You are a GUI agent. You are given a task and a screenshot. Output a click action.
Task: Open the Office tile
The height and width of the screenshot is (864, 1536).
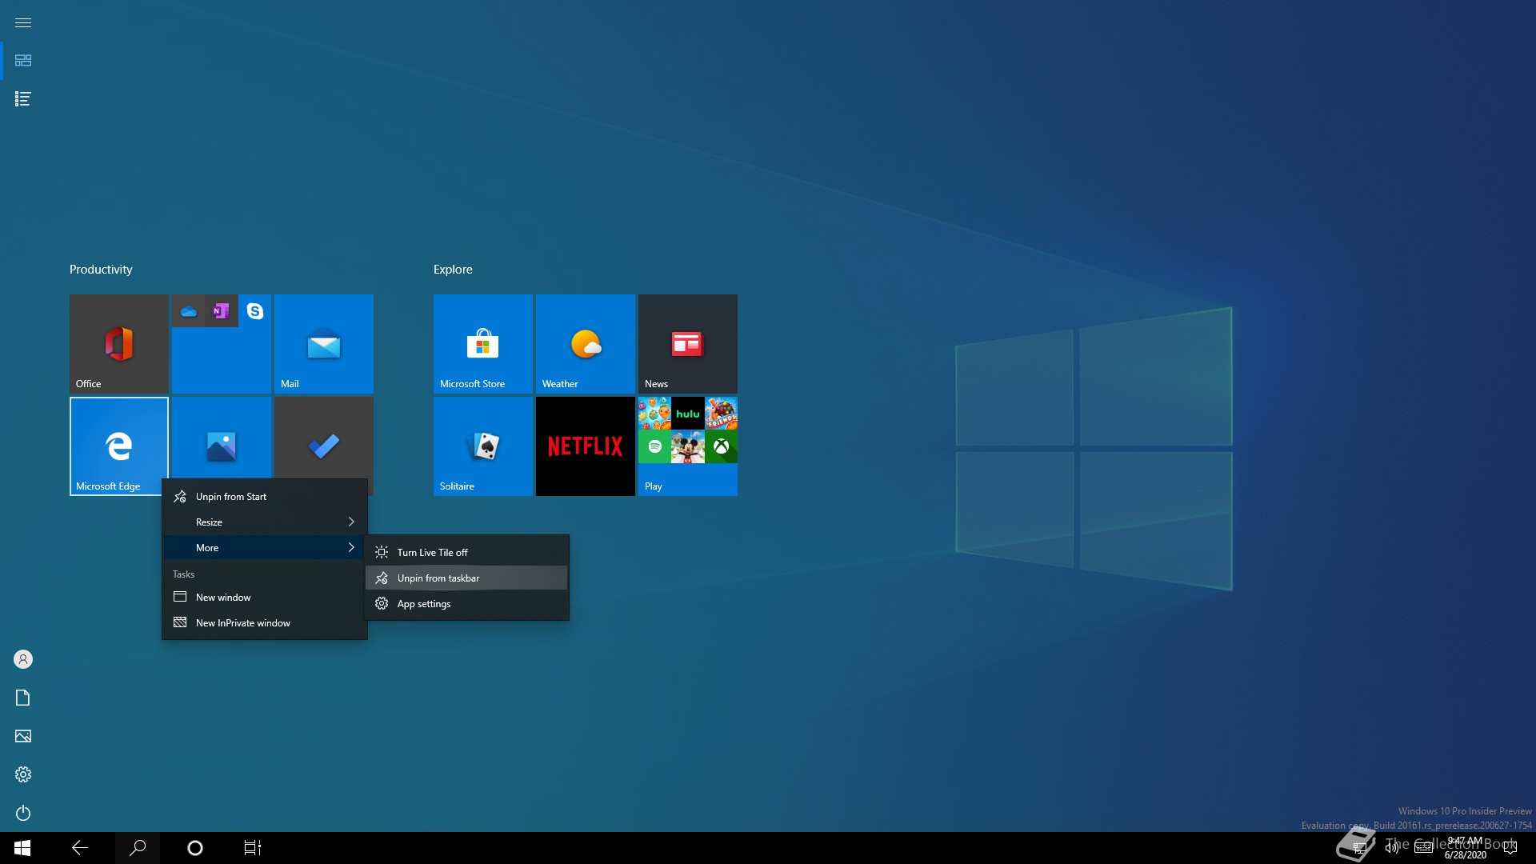click(118, 343)
